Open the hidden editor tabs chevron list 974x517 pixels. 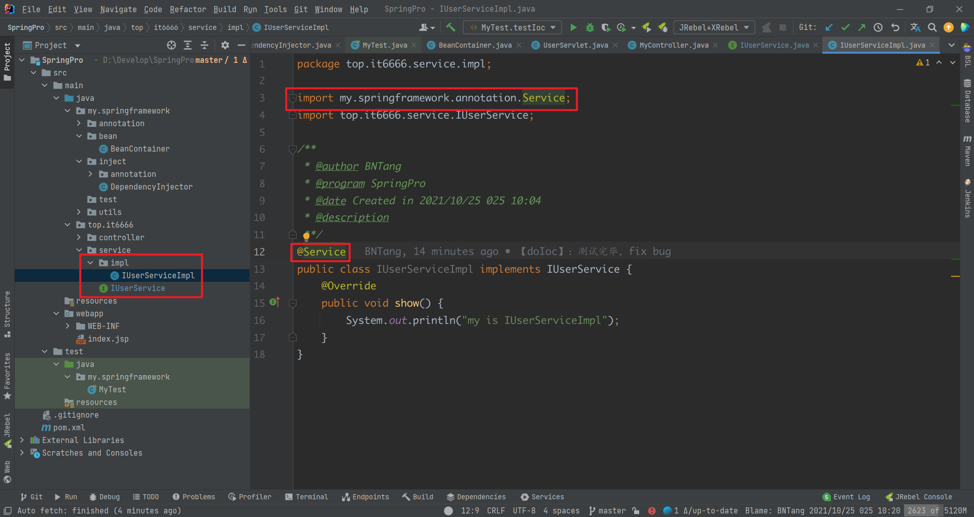coord(952,45)
